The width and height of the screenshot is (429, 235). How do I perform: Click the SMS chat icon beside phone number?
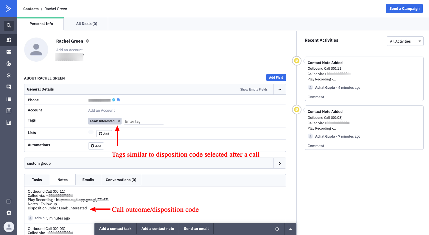(x=118, y=100)
